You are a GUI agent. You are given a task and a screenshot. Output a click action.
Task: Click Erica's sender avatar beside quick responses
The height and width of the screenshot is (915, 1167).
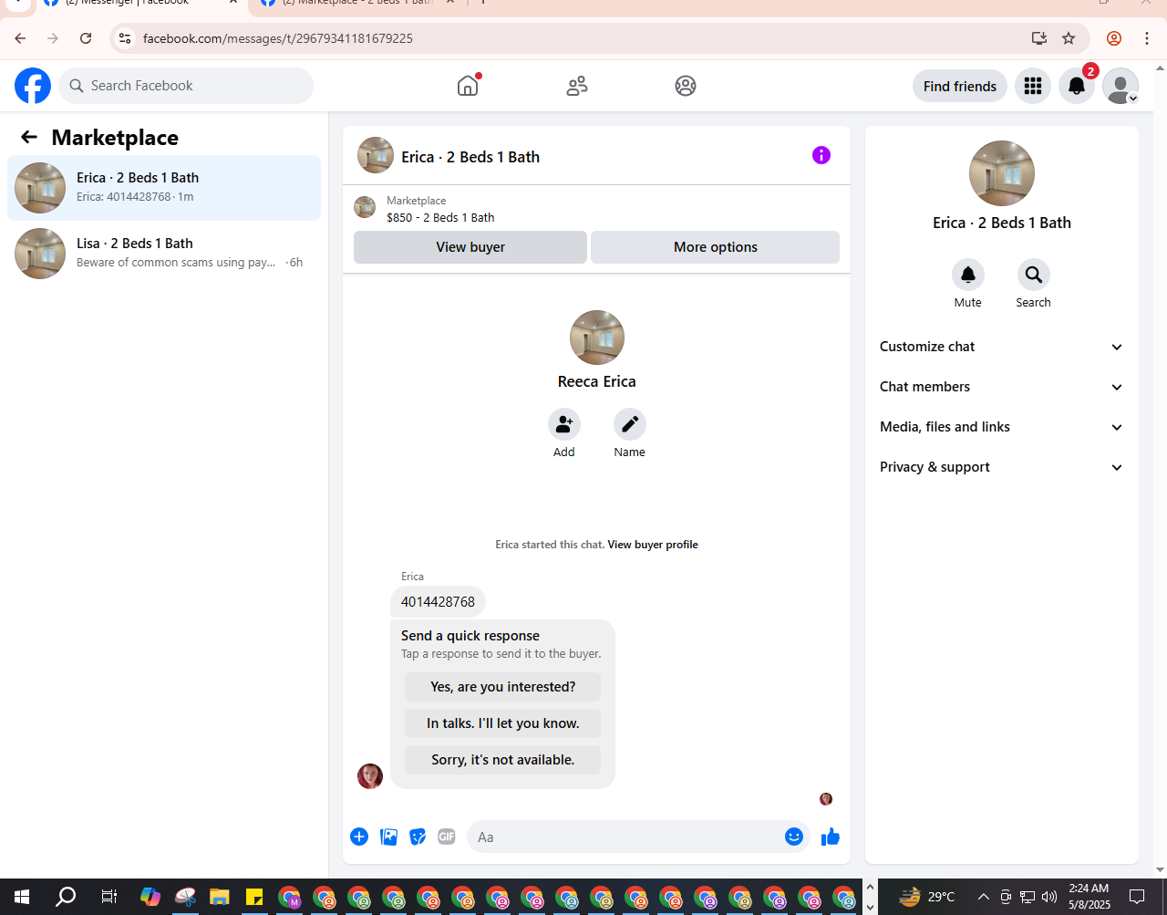click(x=370, y=776)
